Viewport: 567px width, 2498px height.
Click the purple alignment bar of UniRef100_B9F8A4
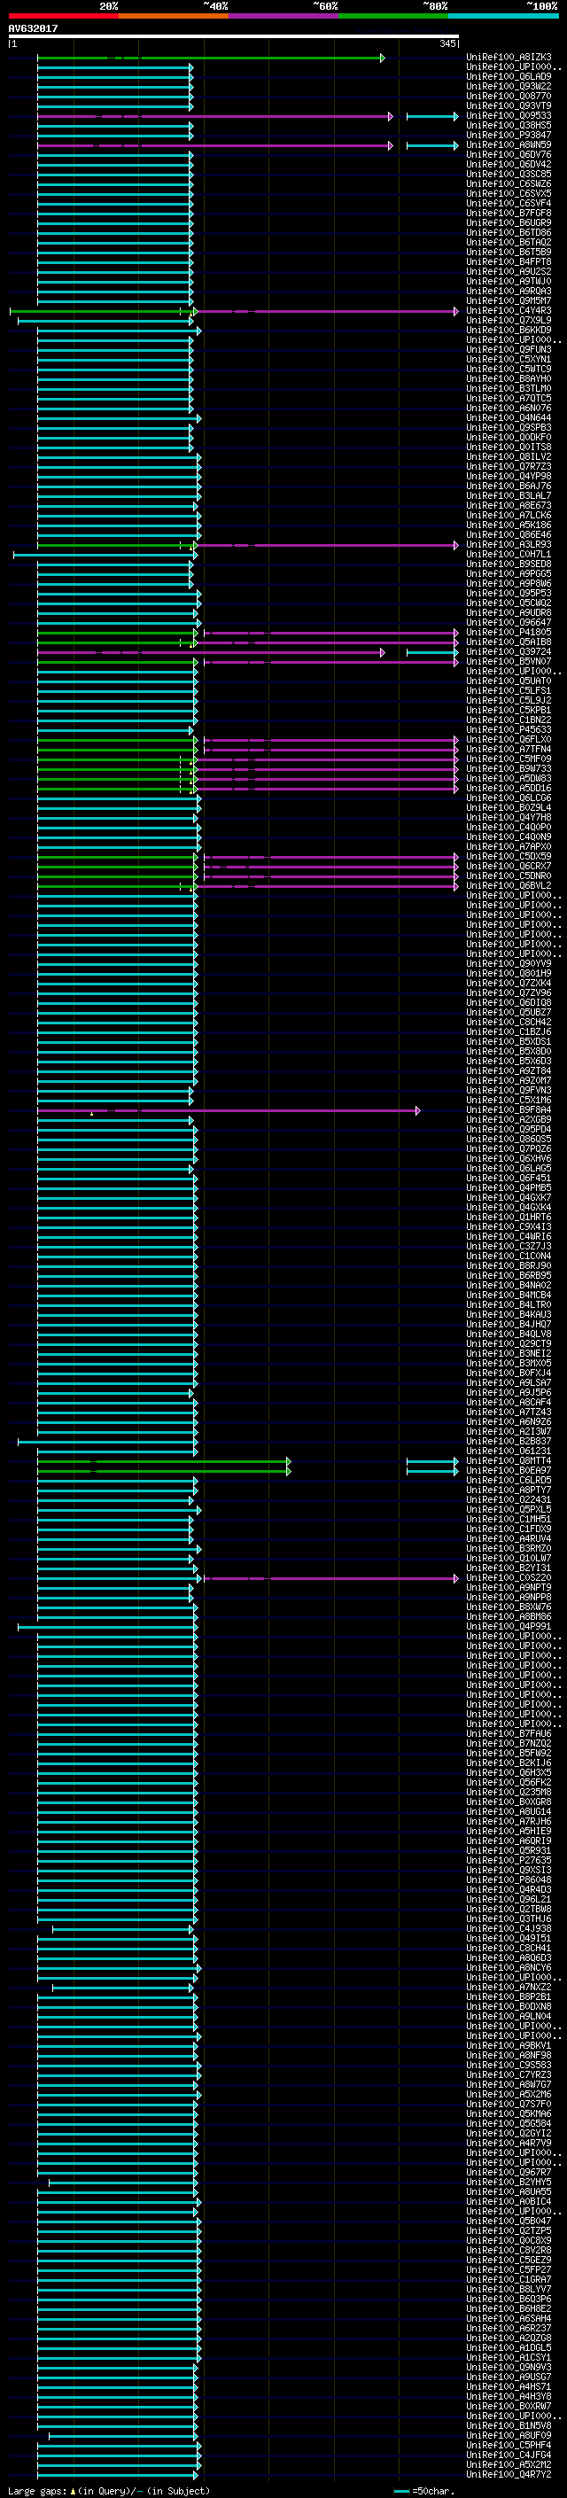(229, 1110)
